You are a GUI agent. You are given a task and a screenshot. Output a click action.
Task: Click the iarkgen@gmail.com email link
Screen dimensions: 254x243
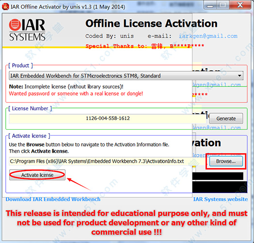[x=208, y=36]
